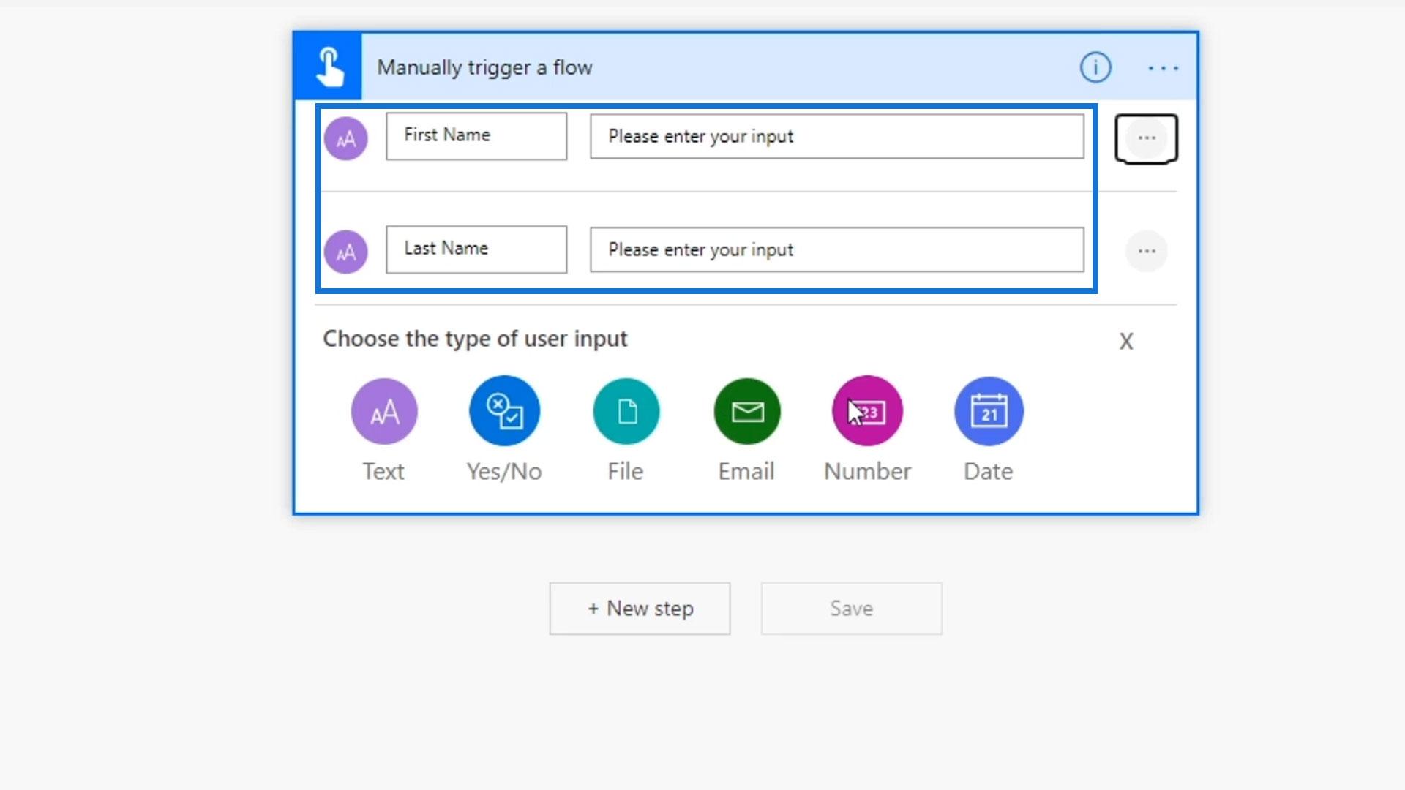Click the First Name input value field
This screenshot has width=1405, height=790.
point(836,137)
